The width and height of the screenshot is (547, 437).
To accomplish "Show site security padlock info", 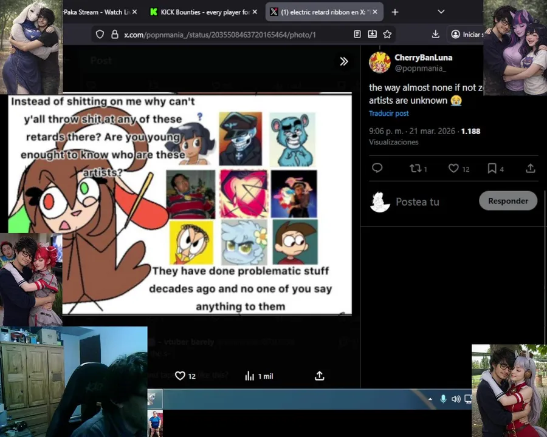I will 115,35.
